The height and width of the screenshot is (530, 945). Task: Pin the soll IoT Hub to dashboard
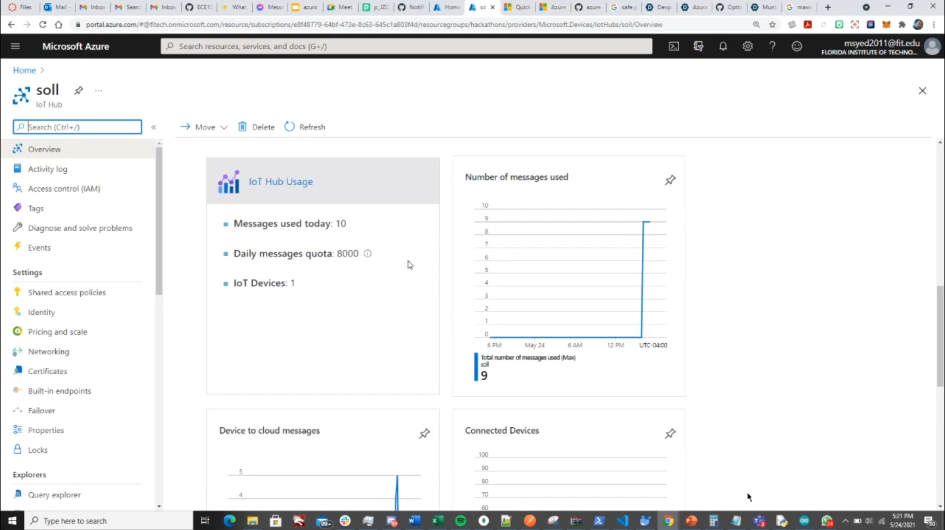tap(79, 90)
